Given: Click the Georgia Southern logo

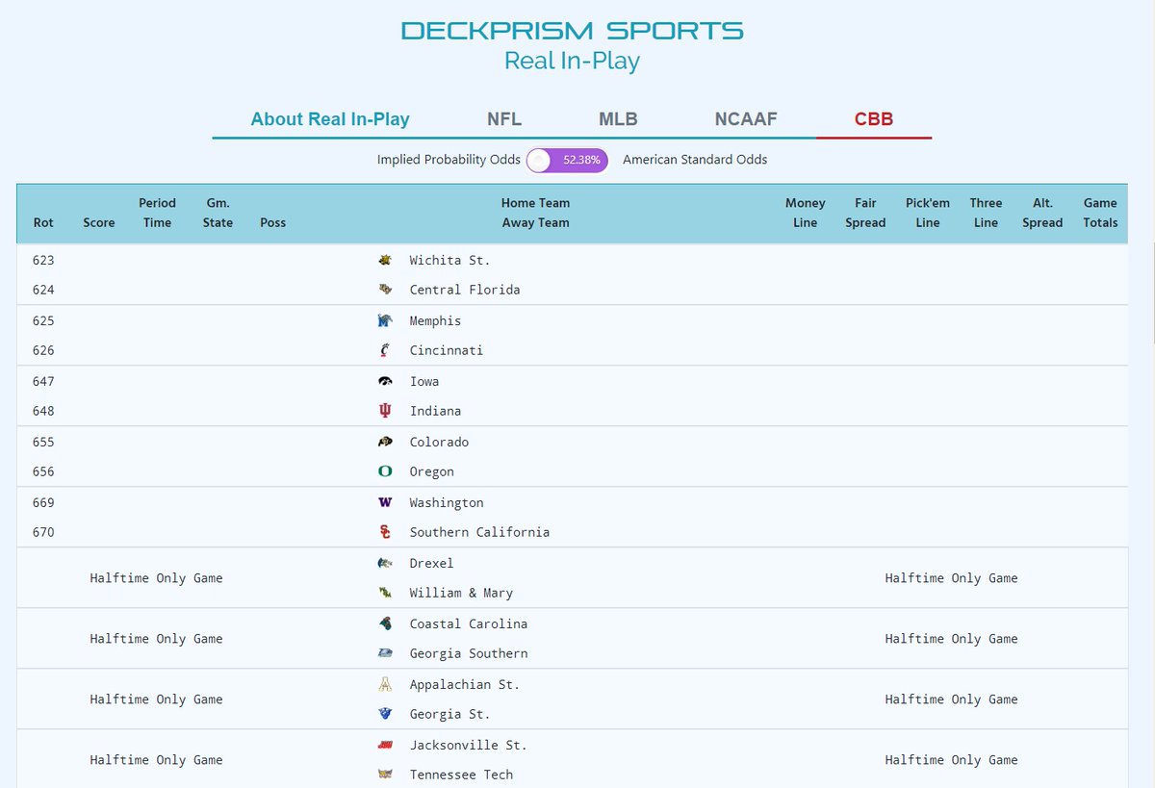Looking at the screenshot, I should [385, 653].
